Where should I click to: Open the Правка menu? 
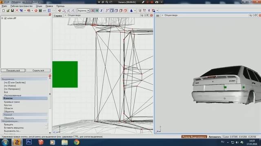point(49,6)
